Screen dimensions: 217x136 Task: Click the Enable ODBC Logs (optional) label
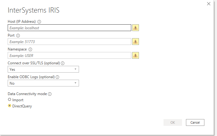click(31, 77)
